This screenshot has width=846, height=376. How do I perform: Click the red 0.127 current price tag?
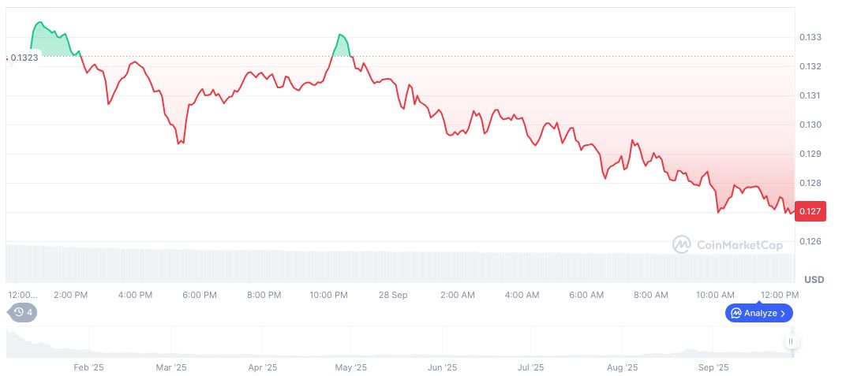[812, 211]
